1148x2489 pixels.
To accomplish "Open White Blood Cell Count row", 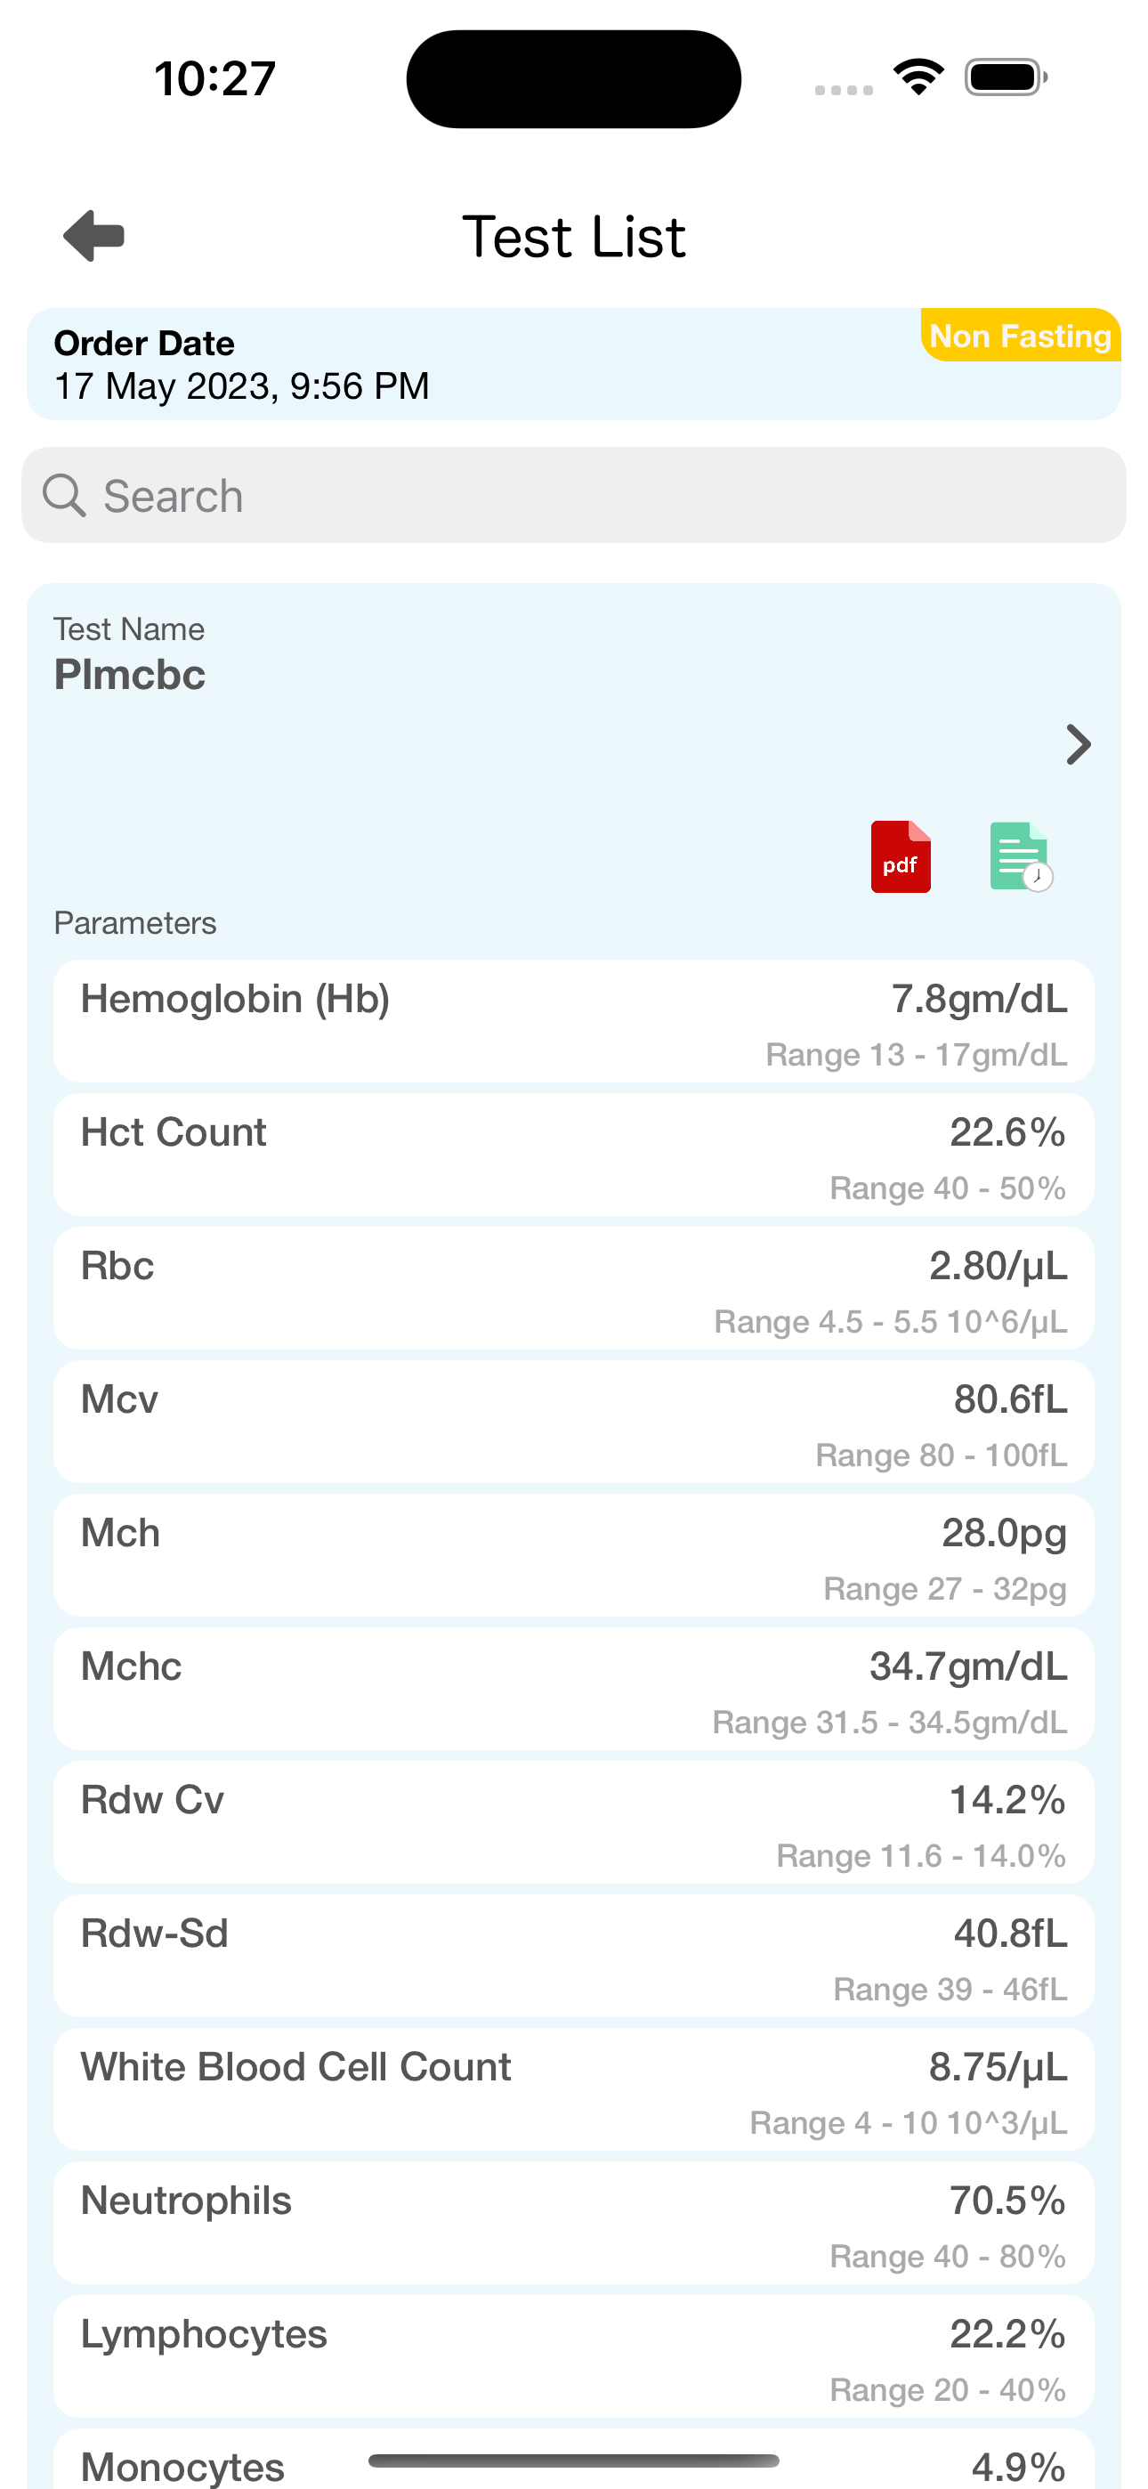I will tap(574, 2088).
